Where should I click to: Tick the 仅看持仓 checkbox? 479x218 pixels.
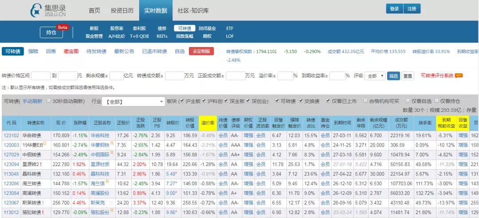[437, 101]
